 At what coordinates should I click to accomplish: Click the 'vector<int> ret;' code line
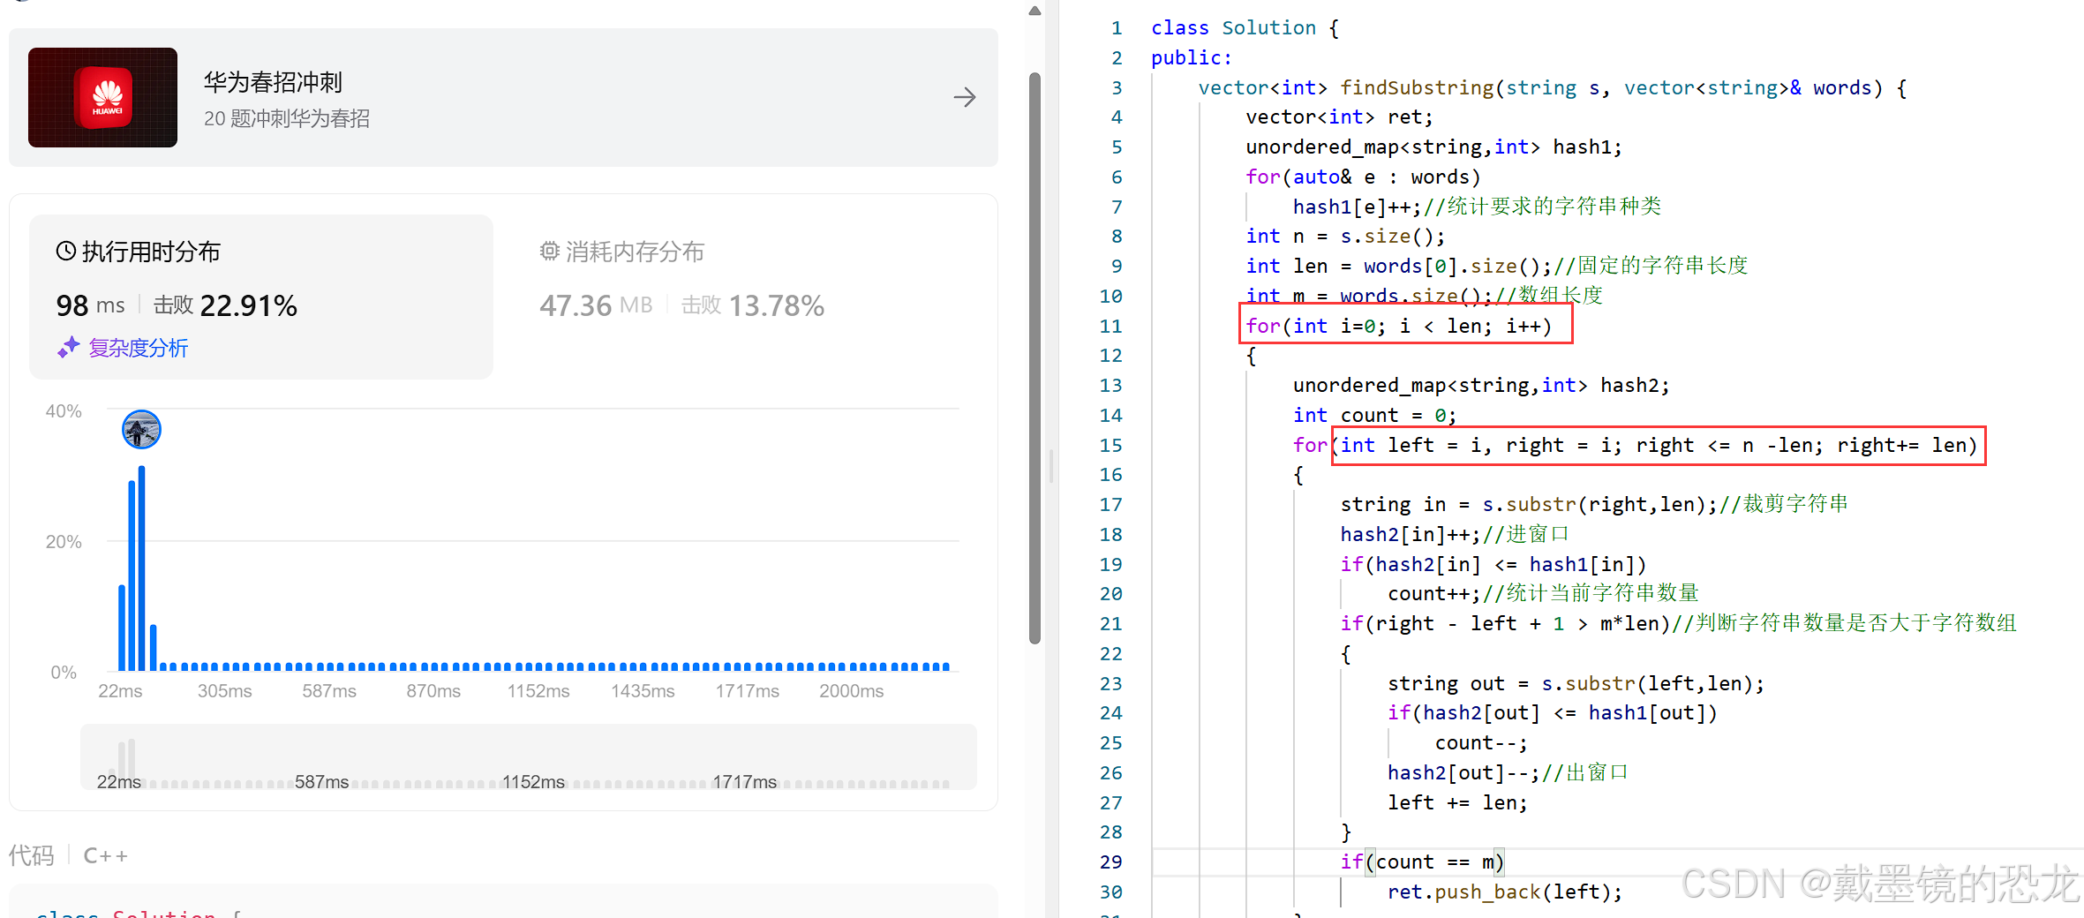tap(1340, 117)
